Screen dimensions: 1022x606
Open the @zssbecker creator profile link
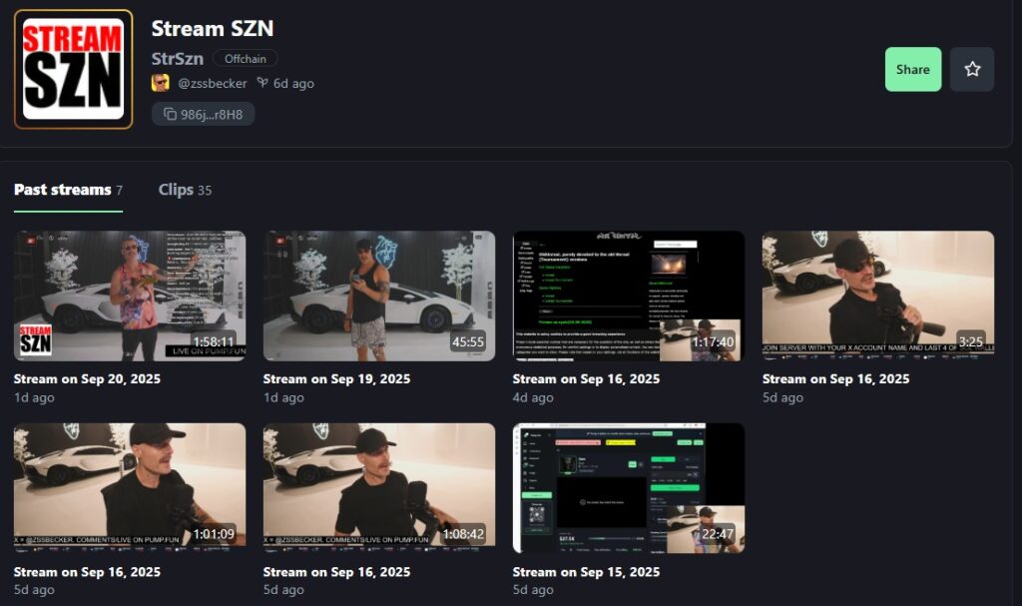[x=212, y=83]
